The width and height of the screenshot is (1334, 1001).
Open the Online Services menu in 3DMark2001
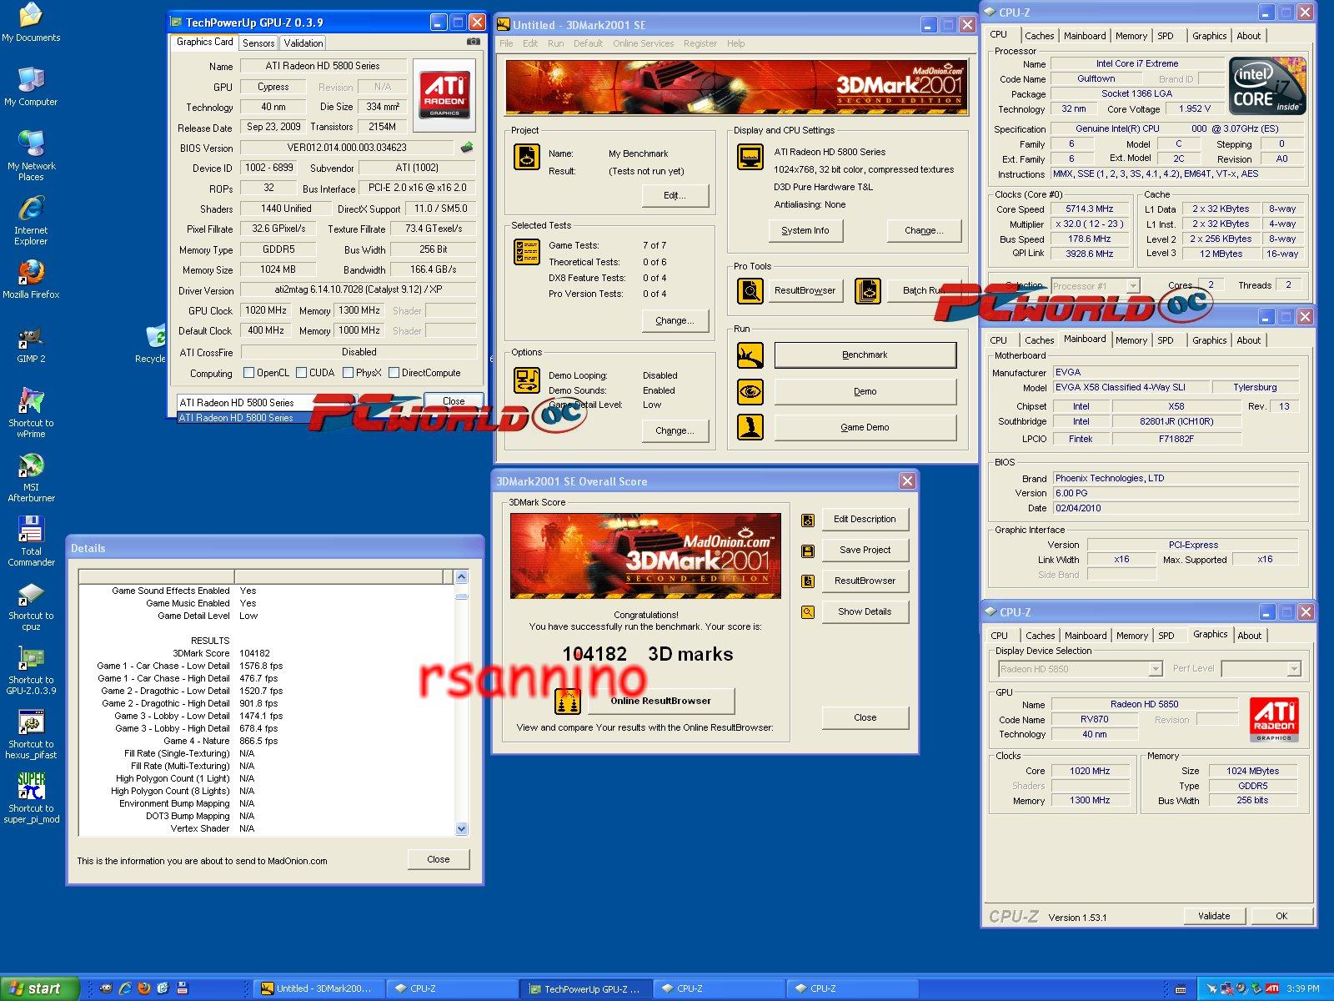coord(643,43)
